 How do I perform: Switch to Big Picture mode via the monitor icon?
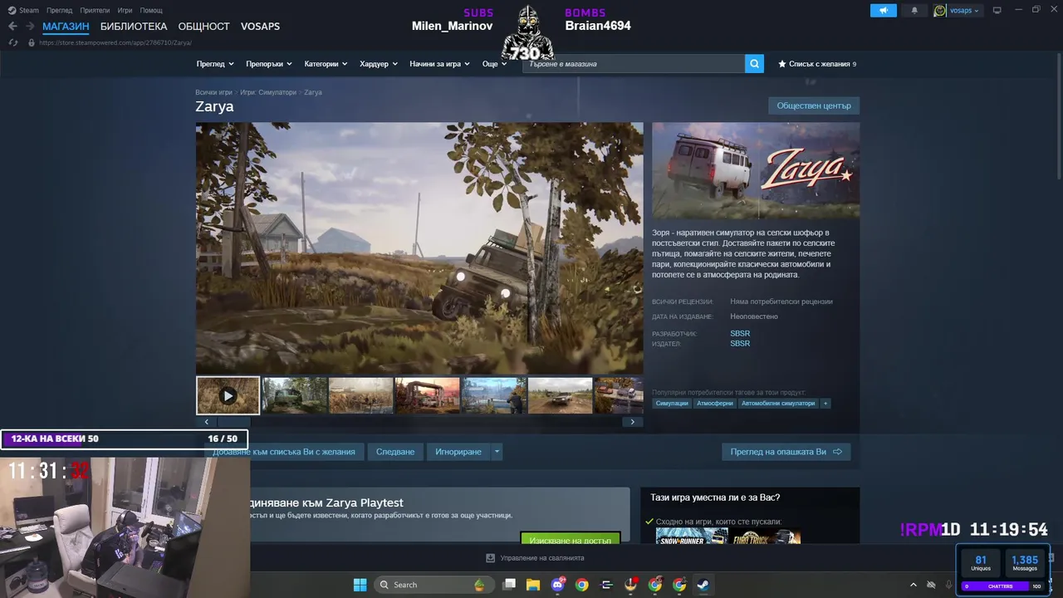coord(997,10)
